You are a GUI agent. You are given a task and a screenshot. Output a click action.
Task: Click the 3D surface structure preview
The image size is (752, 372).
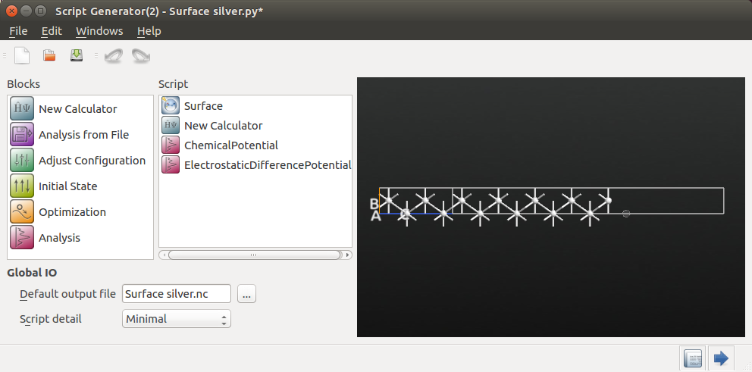pos(551,207)
